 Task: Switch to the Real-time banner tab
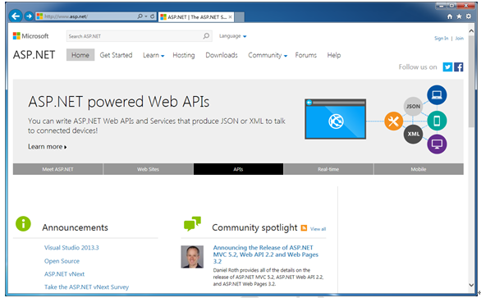click(x=328, y=169)
